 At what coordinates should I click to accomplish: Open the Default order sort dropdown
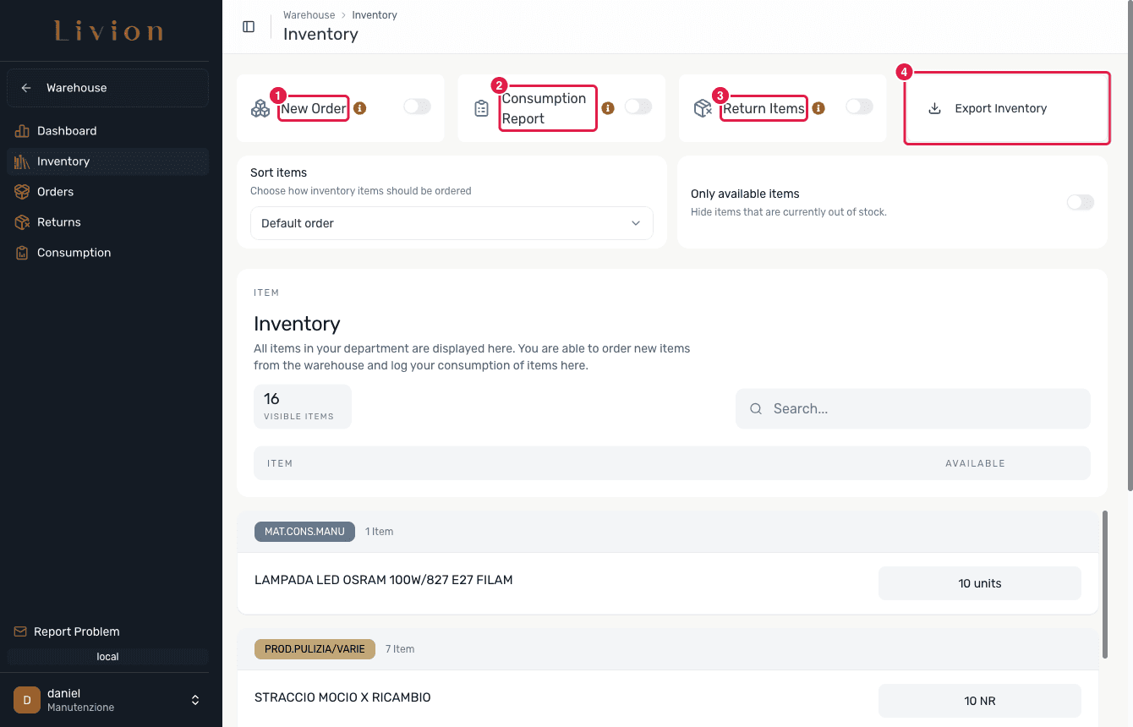(x=452, y=223)
